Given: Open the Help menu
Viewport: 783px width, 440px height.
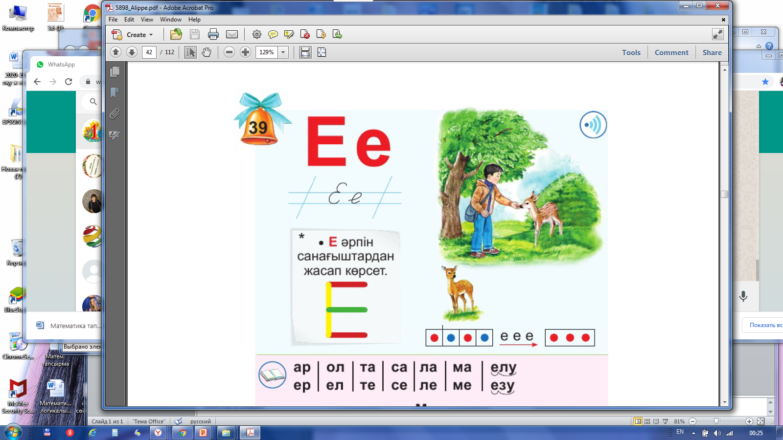Looking at the screenshot, I should pyautogui.click(x=194, y=20).
